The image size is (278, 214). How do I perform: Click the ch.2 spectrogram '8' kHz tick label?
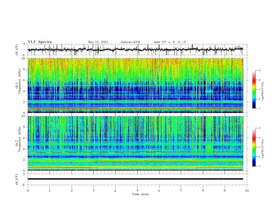coord(25,127)
